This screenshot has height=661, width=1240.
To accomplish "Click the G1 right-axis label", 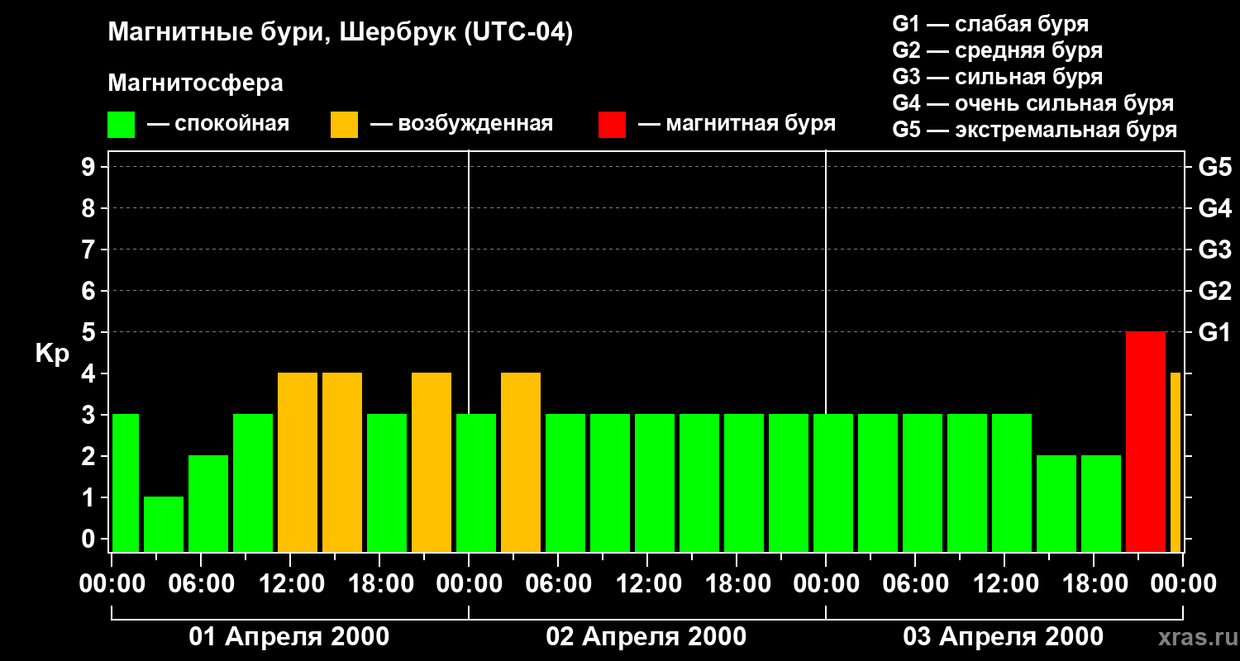I will tap(1215, 333).
